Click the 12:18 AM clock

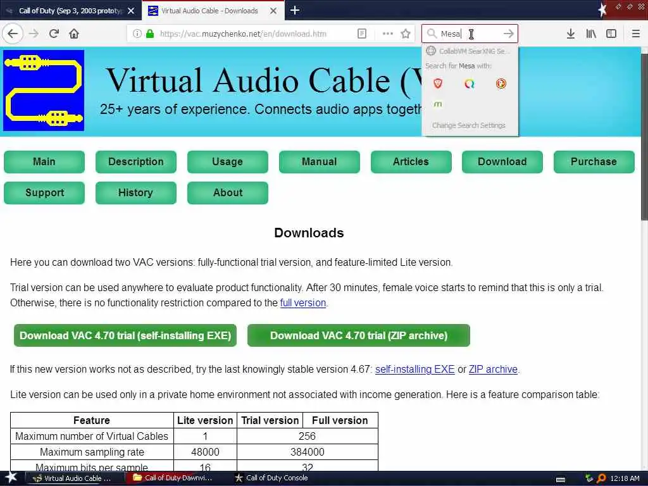coord(625,478)
